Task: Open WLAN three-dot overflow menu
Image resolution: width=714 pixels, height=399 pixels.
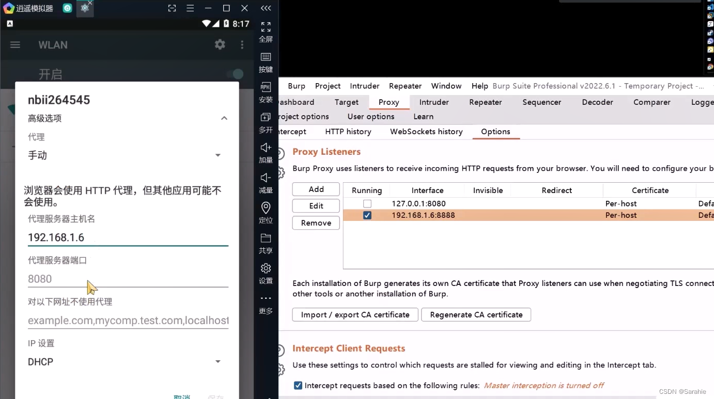Action: 242,45
